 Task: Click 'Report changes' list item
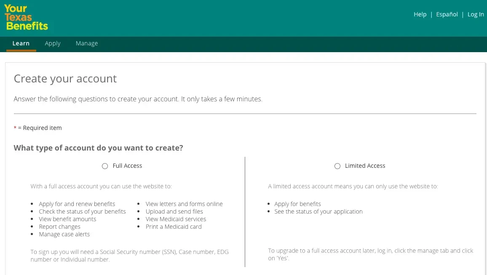point(60,227)
